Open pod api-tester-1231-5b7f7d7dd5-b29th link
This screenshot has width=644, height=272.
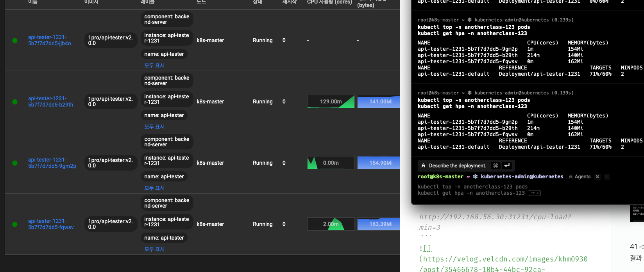pos(51,101)
